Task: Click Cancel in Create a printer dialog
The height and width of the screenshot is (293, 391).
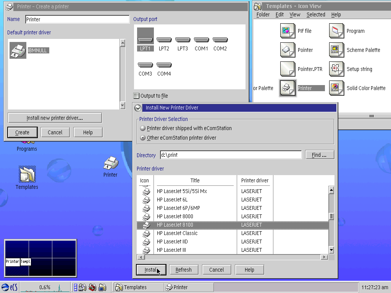Action: pyautogui.click(x=55, y=132)
